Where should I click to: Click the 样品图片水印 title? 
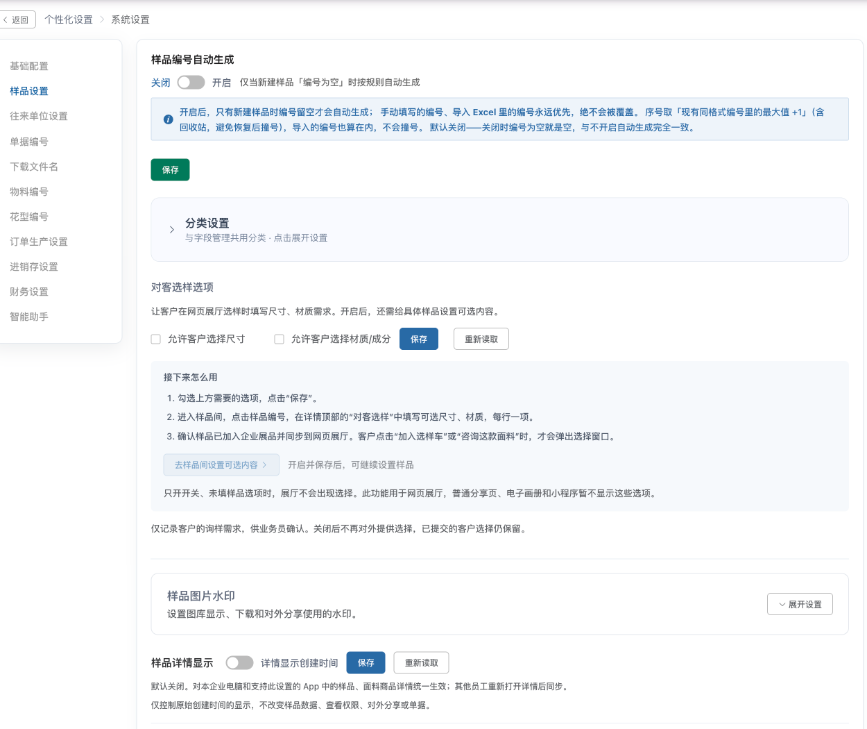[201, 596]
